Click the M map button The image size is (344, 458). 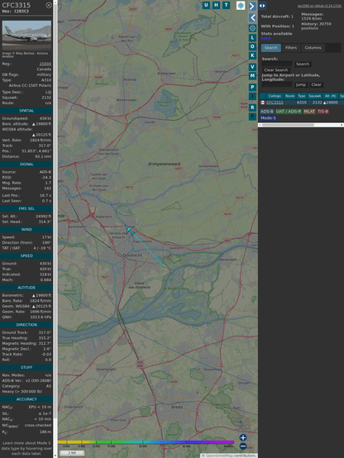click(252, 76)
